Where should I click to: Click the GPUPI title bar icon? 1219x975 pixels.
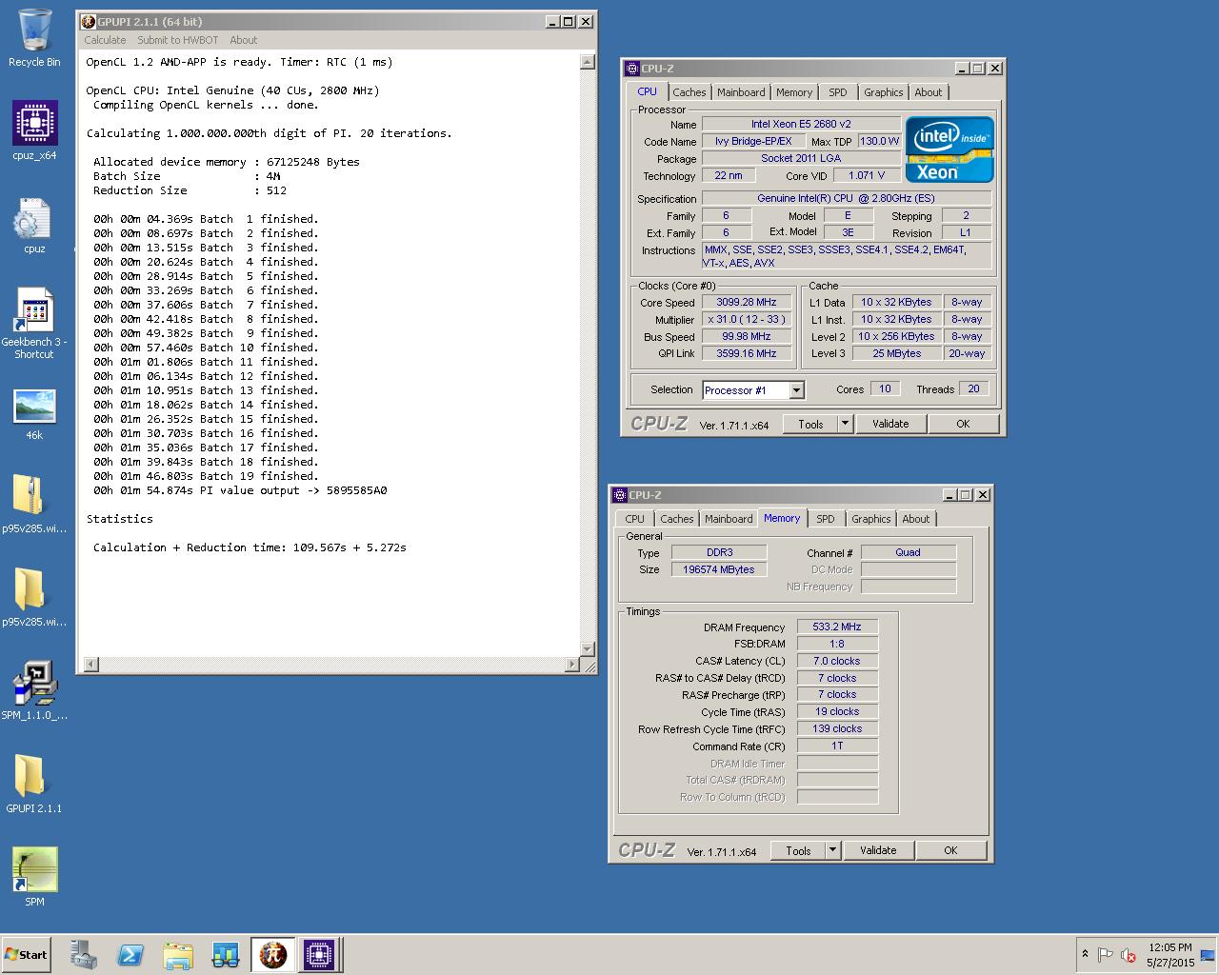89,21
